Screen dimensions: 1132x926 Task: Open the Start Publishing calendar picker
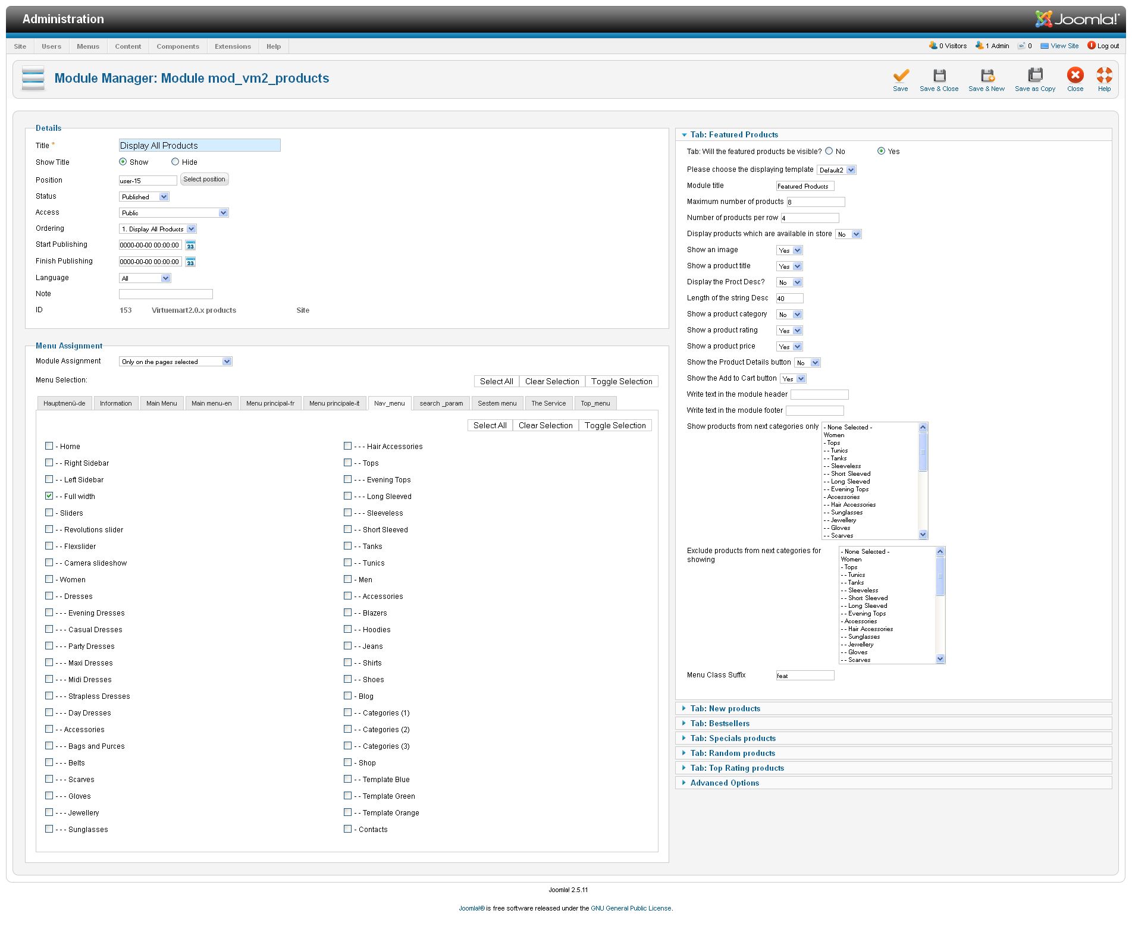click(x=190, y=245)
